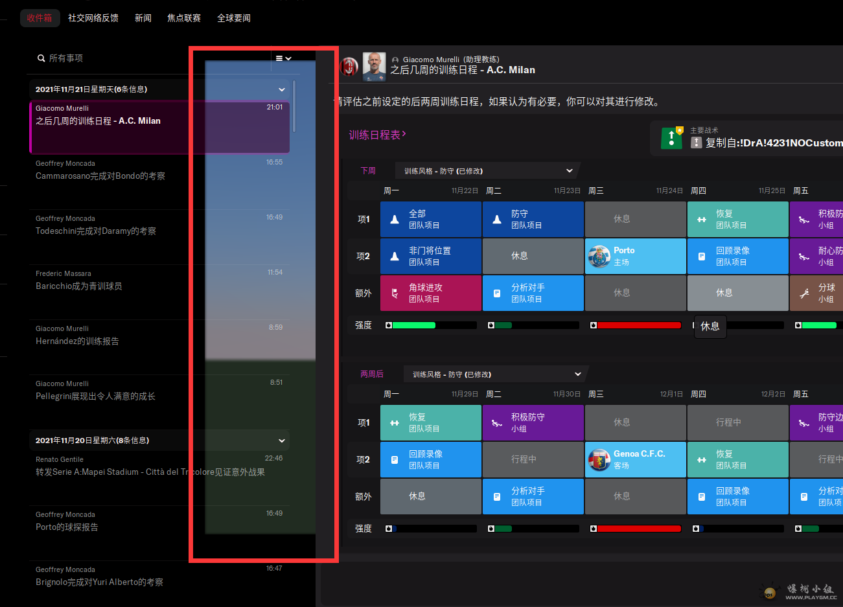Image resolution: width=843 pixels, height=607 pixels.
Task: Click cone icon in 防守 团队项目 session
Action: [x=497, y=220]
